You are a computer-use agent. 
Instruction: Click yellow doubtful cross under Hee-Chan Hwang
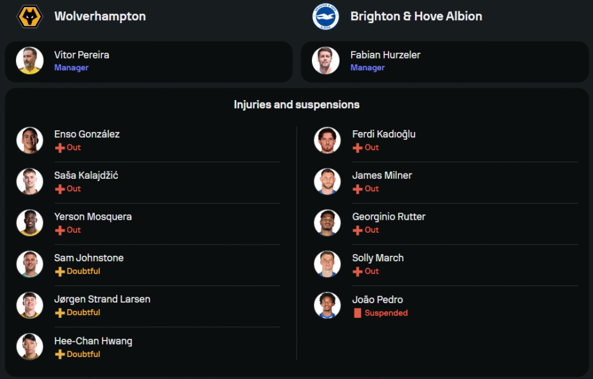pyautogui.click(x=60, y=354)
